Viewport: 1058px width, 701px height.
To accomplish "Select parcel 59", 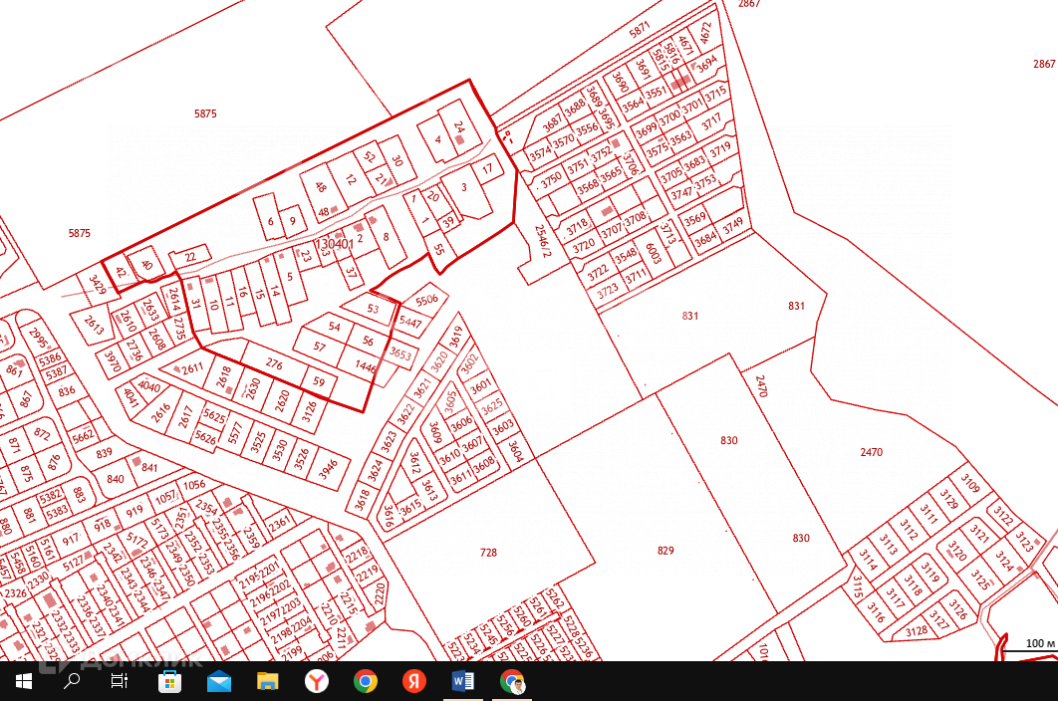I will coord(319,382).
